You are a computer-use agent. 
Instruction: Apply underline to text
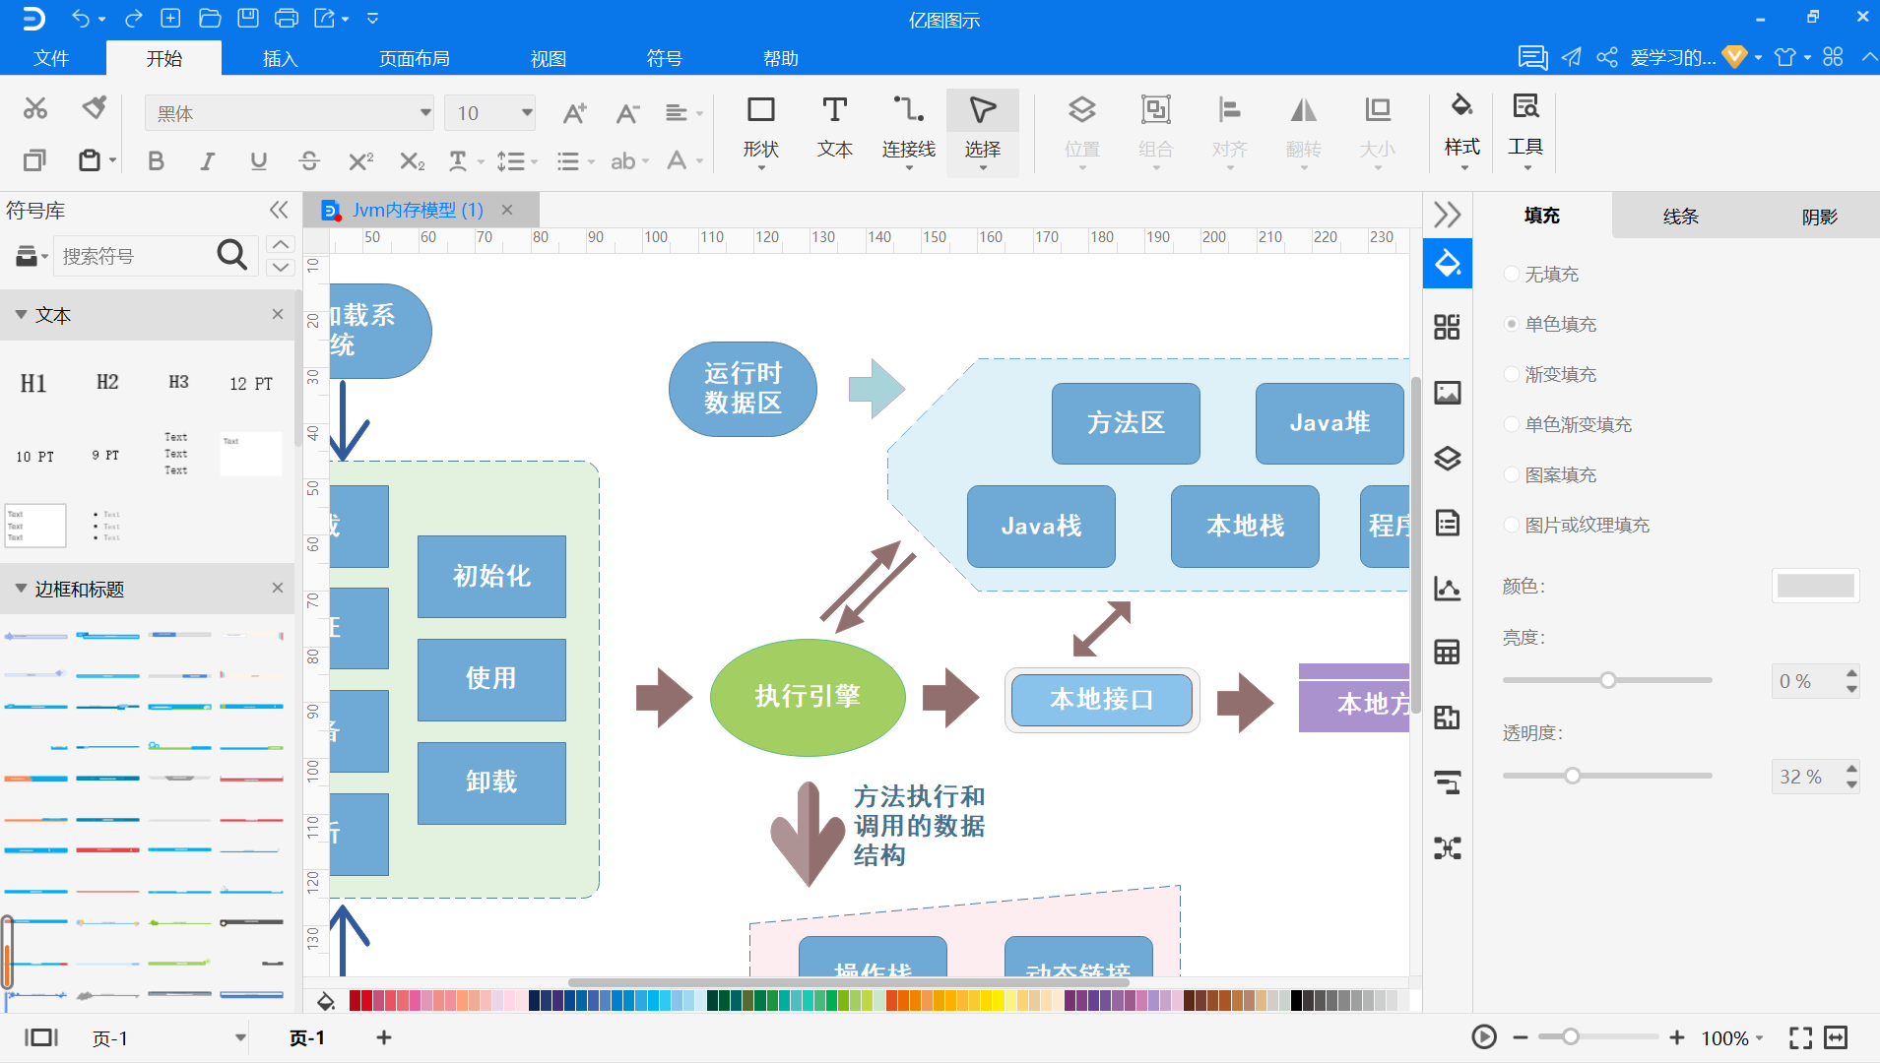pyautogui.click(x=258, y=160)
